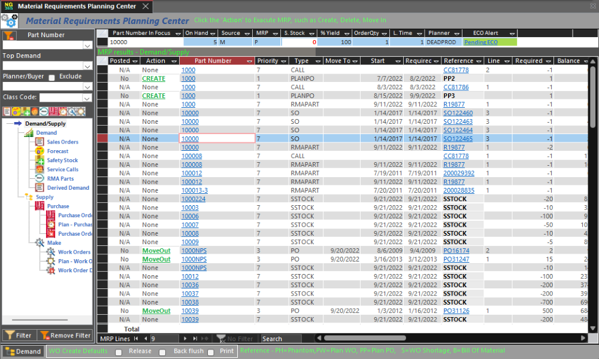The image size is (599, 359).
Task: Click the Sales Orders icon in tree
Action: click(x=40, y=142)
